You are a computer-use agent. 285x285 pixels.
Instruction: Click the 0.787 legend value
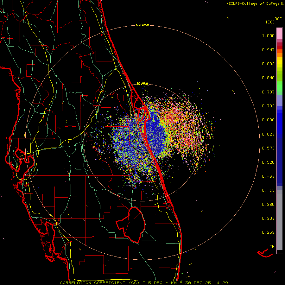point(268,92)
